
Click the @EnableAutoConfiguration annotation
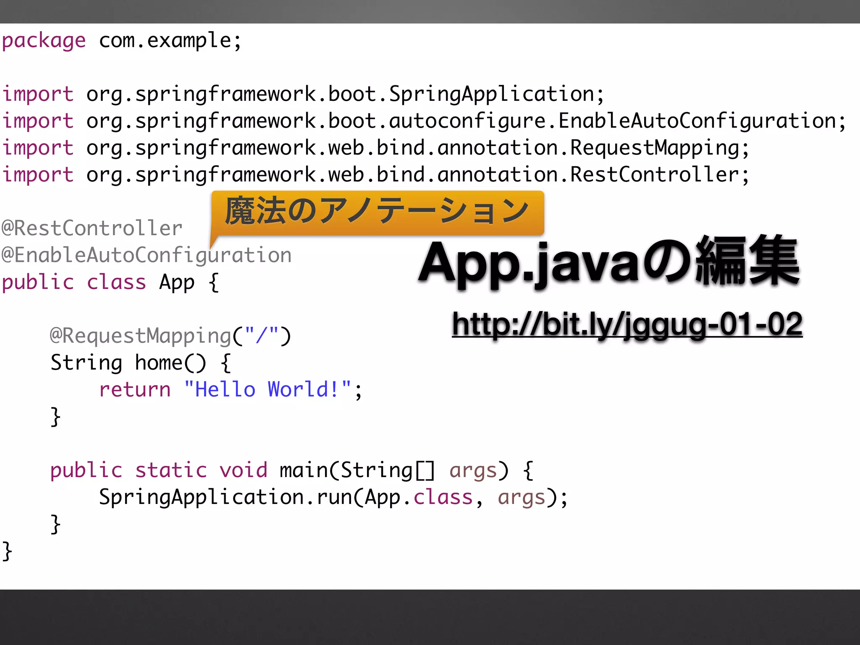[x=147, y=256]
